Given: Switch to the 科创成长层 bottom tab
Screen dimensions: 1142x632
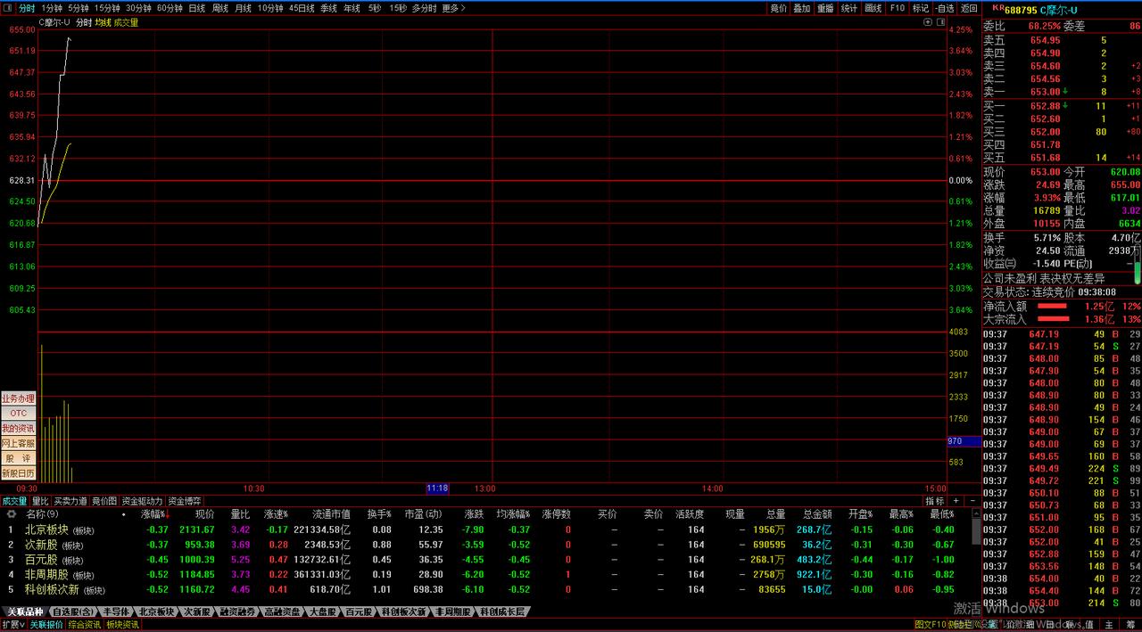Looking at the screenshot, I should click(504, 612).
